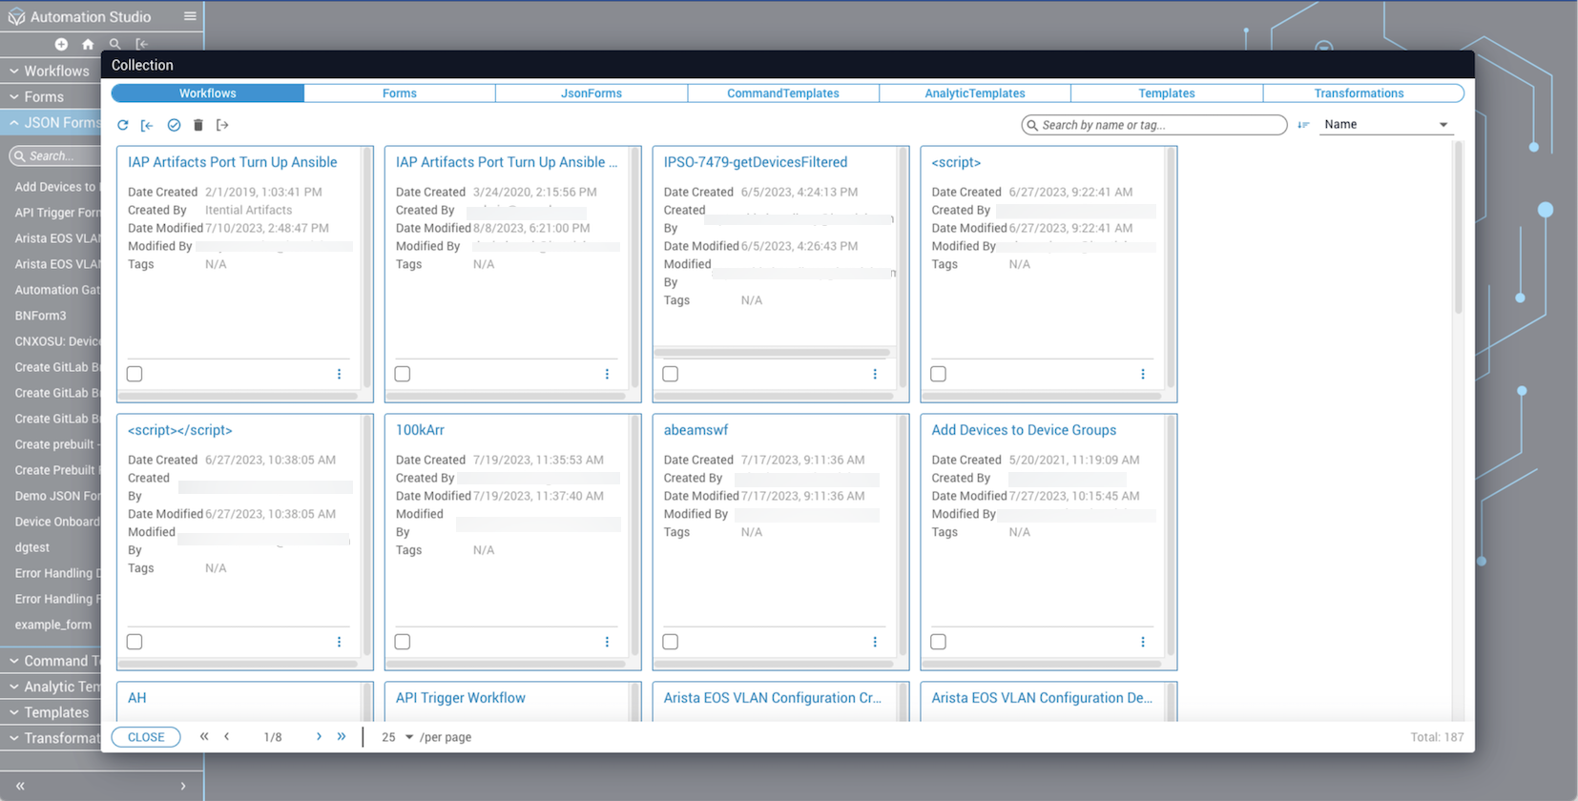Open the Name sort dropdown
This screenshot has height=801, width=1578.
point(1385,125)
